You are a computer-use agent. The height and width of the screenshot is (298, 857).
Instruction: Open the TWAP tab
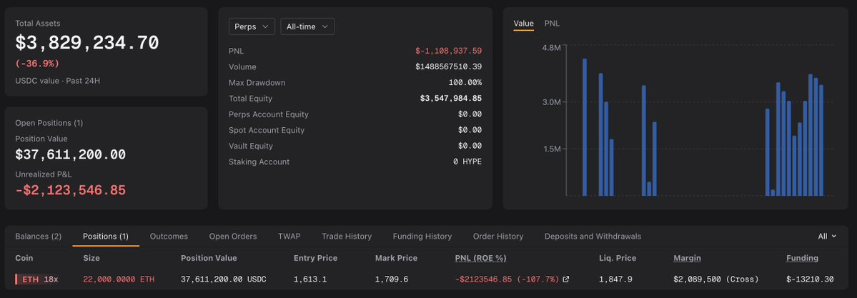pos(289,237)
